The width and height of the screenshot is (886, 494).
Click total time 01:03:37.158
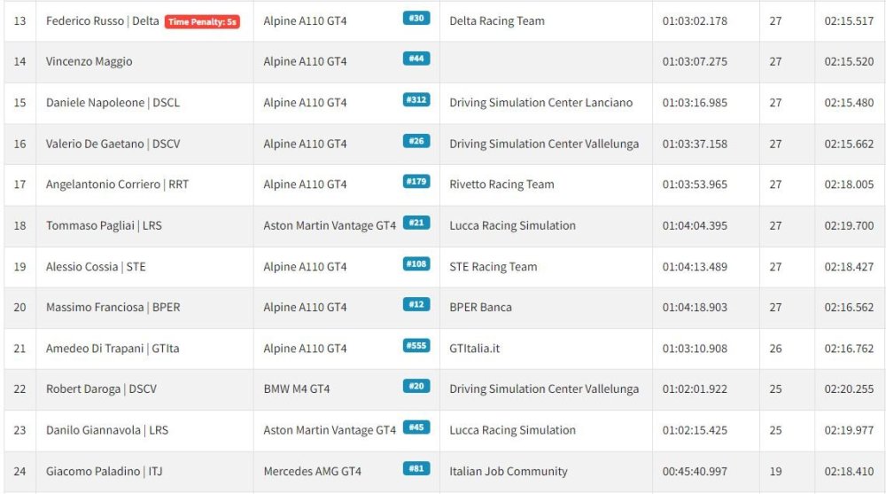(x=695, y=144)
